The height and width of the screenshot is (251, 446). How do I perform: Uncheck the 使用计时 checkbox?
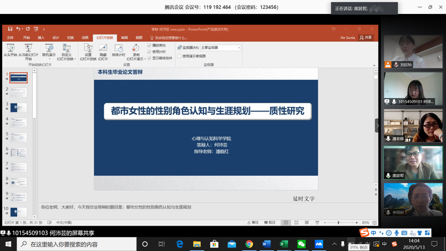pos(149,51)
